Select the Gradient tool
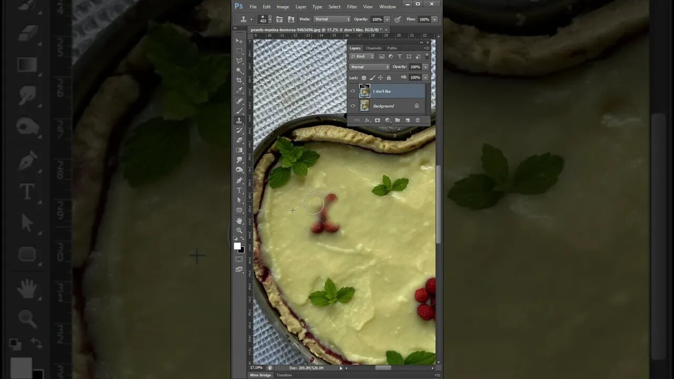Viewport: 674px width, 379px height. pos(239,150)
